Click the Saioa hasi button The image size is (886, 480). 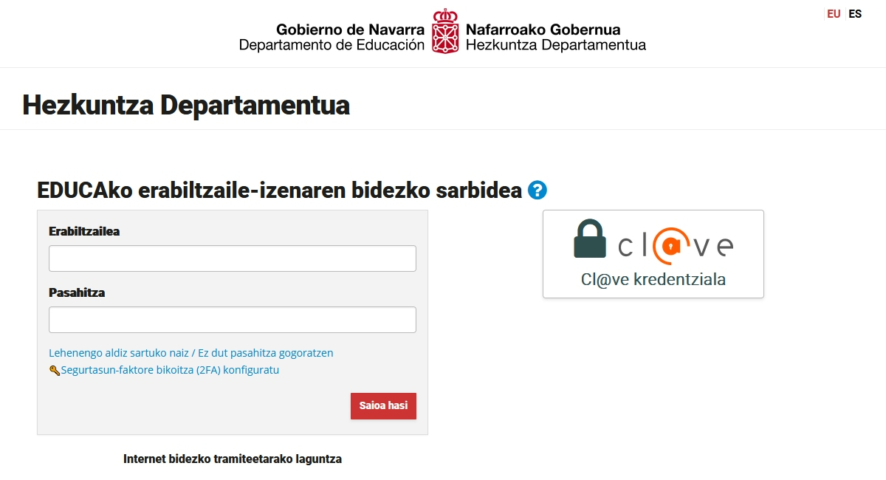point(383,406)
